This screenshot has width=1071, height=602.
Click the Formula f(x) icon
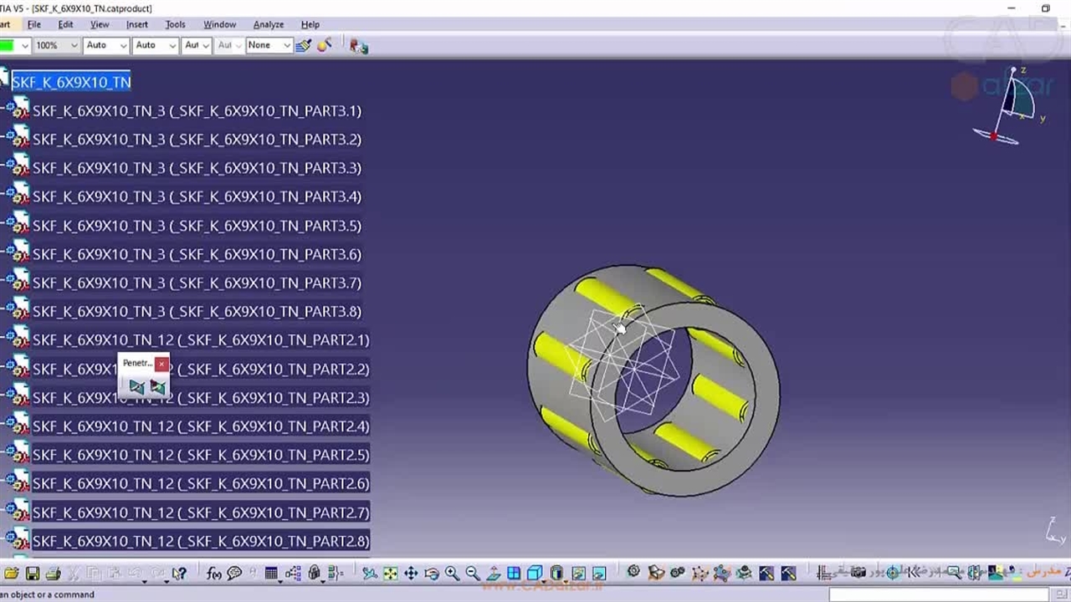(213, 574)
